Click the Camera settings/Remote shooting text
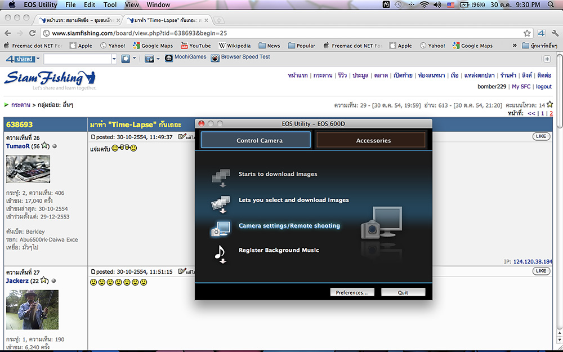 tap(289, 226)
